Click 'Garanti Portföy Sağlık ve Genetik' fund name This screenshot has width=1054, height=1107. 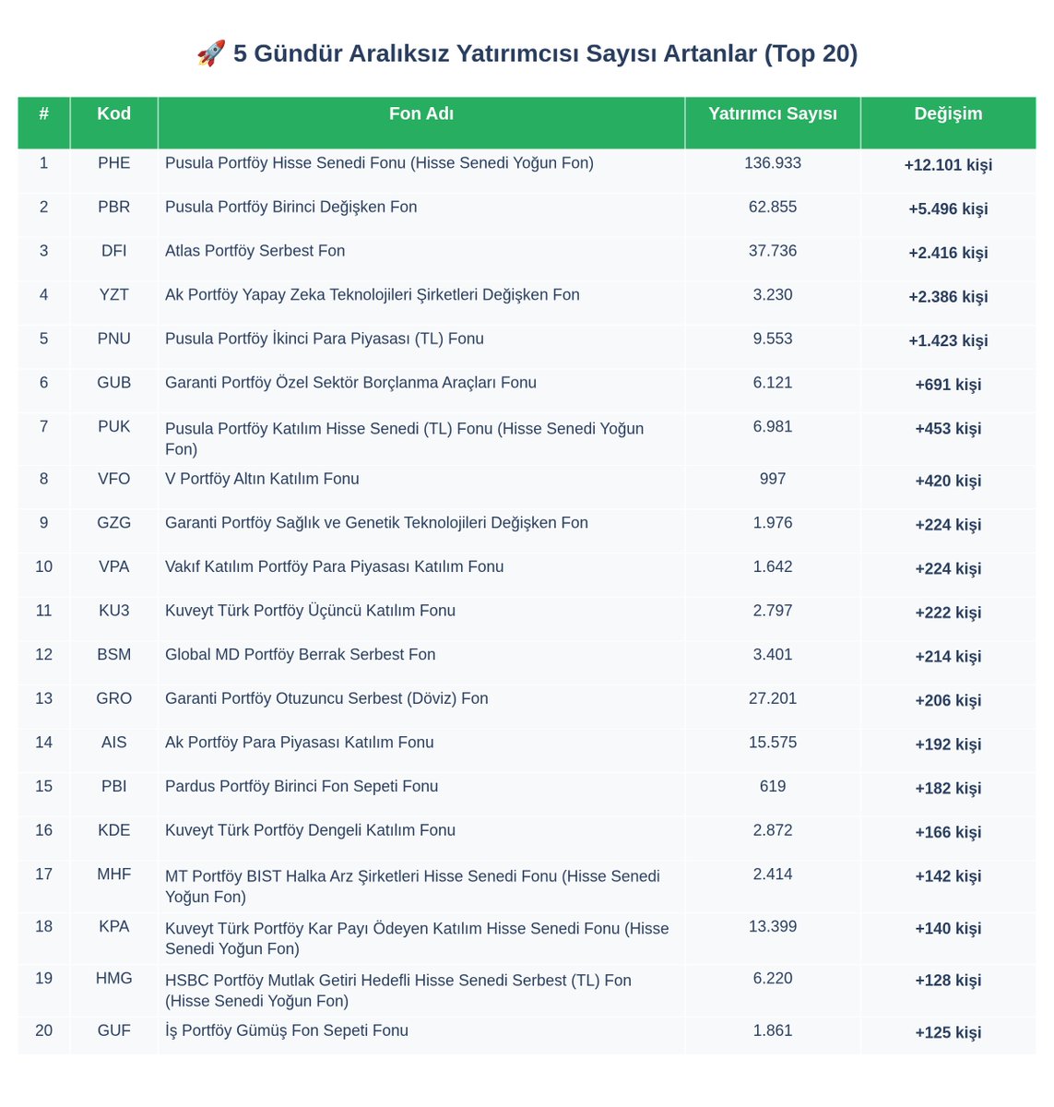coord(376,523)
